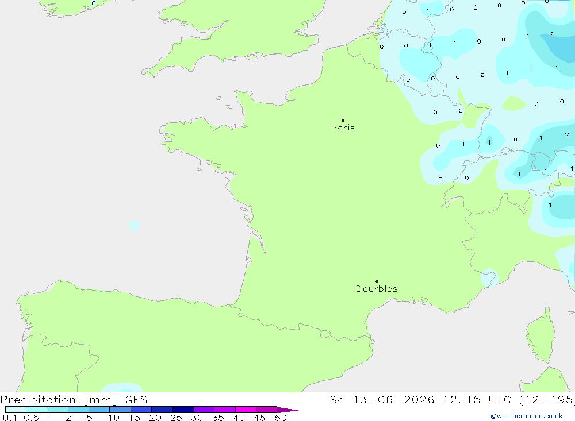The image size is (575, 421).
Task: Pick the 0.5–1 mm legend color swatch
Action: coord(37,410)
